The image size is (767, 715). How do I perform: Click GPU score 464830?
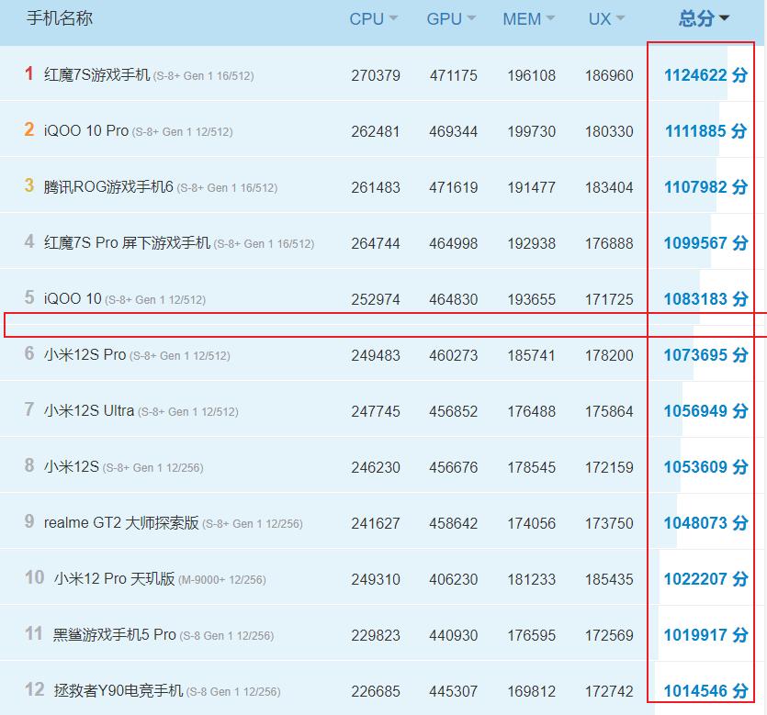454,299
